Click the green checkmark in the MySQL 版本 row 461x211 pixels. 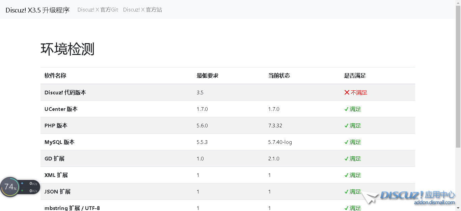pyautogui.click(x=346, y=142)
